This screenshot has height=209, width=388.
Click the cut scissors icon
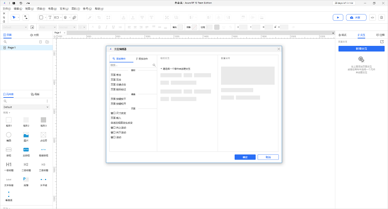4,14
